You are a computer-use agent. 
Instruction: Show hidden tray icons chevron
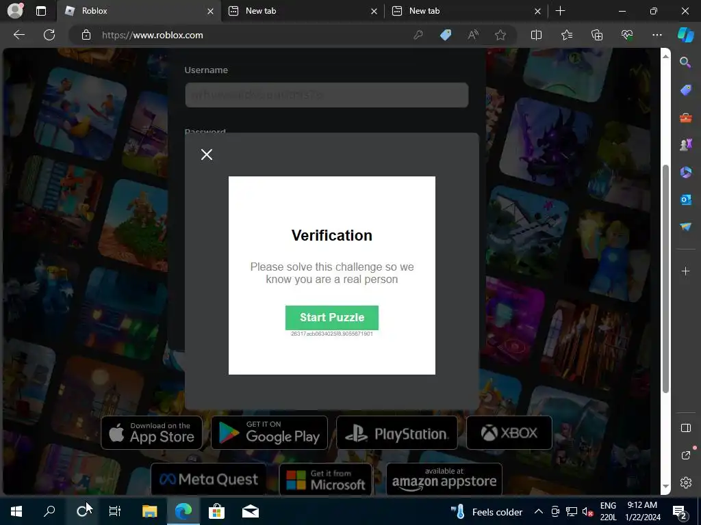(539, 511)
